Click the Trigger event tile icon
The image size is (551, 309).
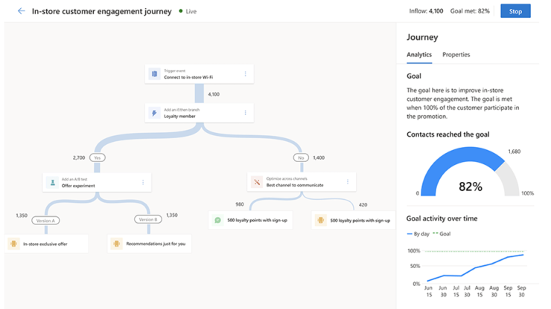click(x=154, y=74)
